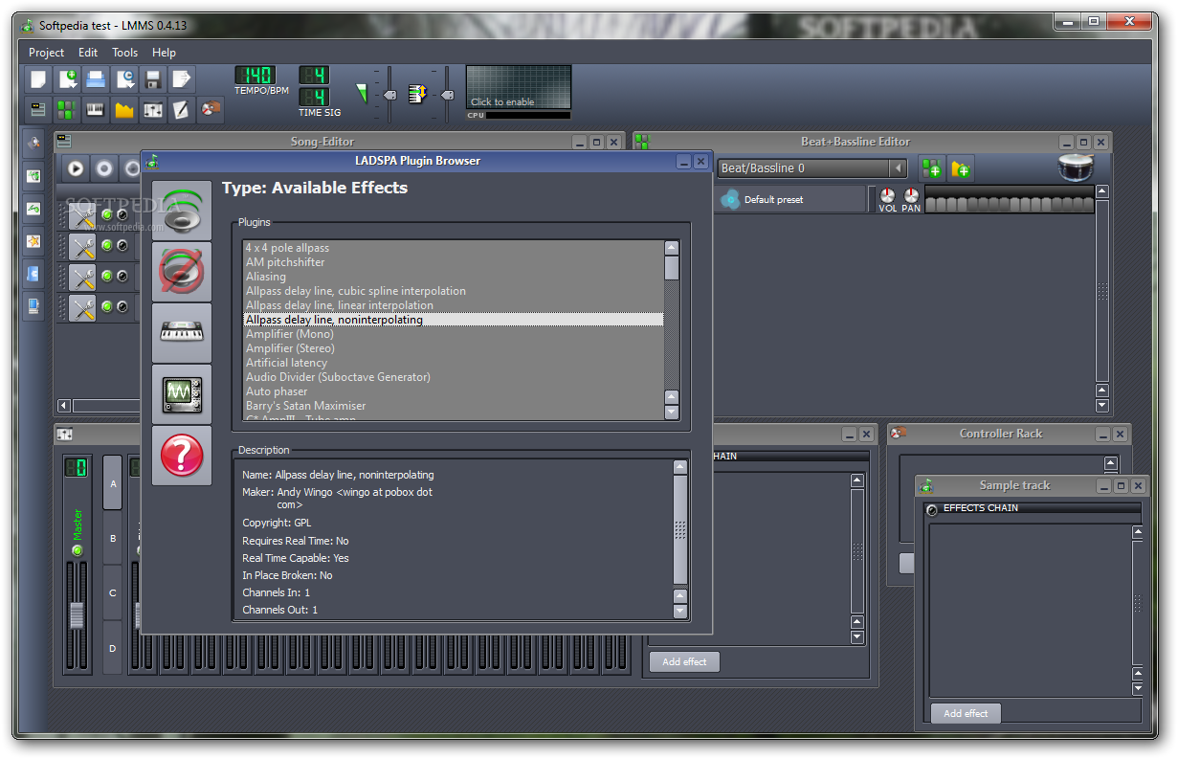Open My Presets star sidebar tab
Viewport: 1178px width, 759px height.
click(x=33, y=241)
